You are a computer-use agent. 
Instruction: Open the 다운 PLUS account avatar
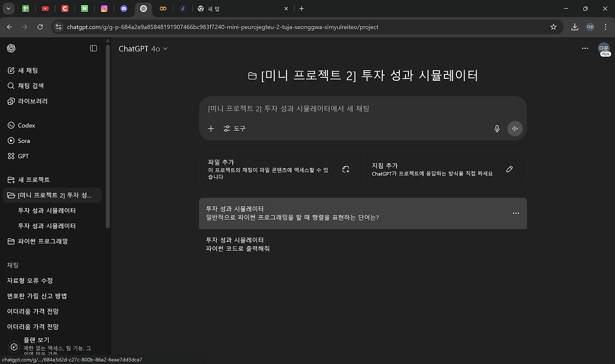tap(604, 49)
